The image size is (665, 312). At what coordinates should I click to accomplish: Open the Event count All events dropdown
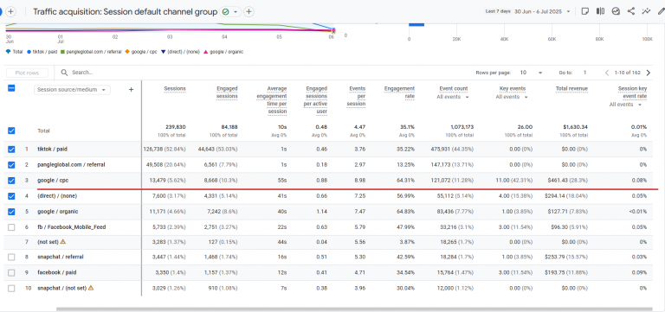pos(453,97)
